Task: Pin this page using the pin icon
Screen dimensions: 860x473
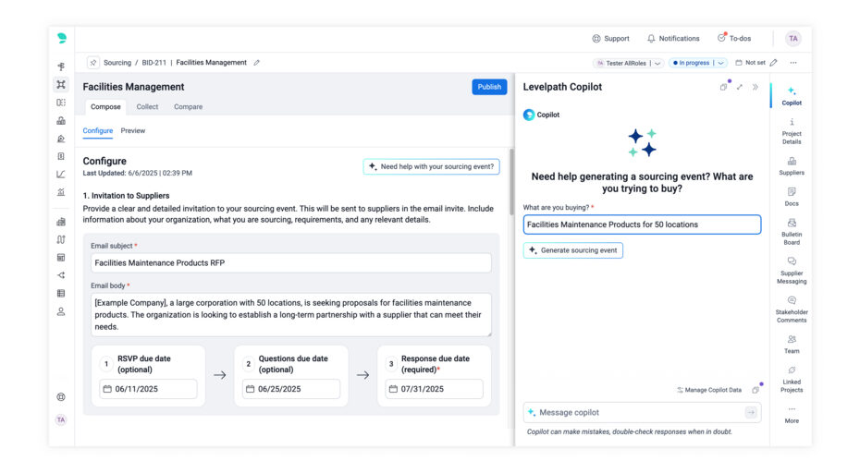Action: (x=93, y=63)
